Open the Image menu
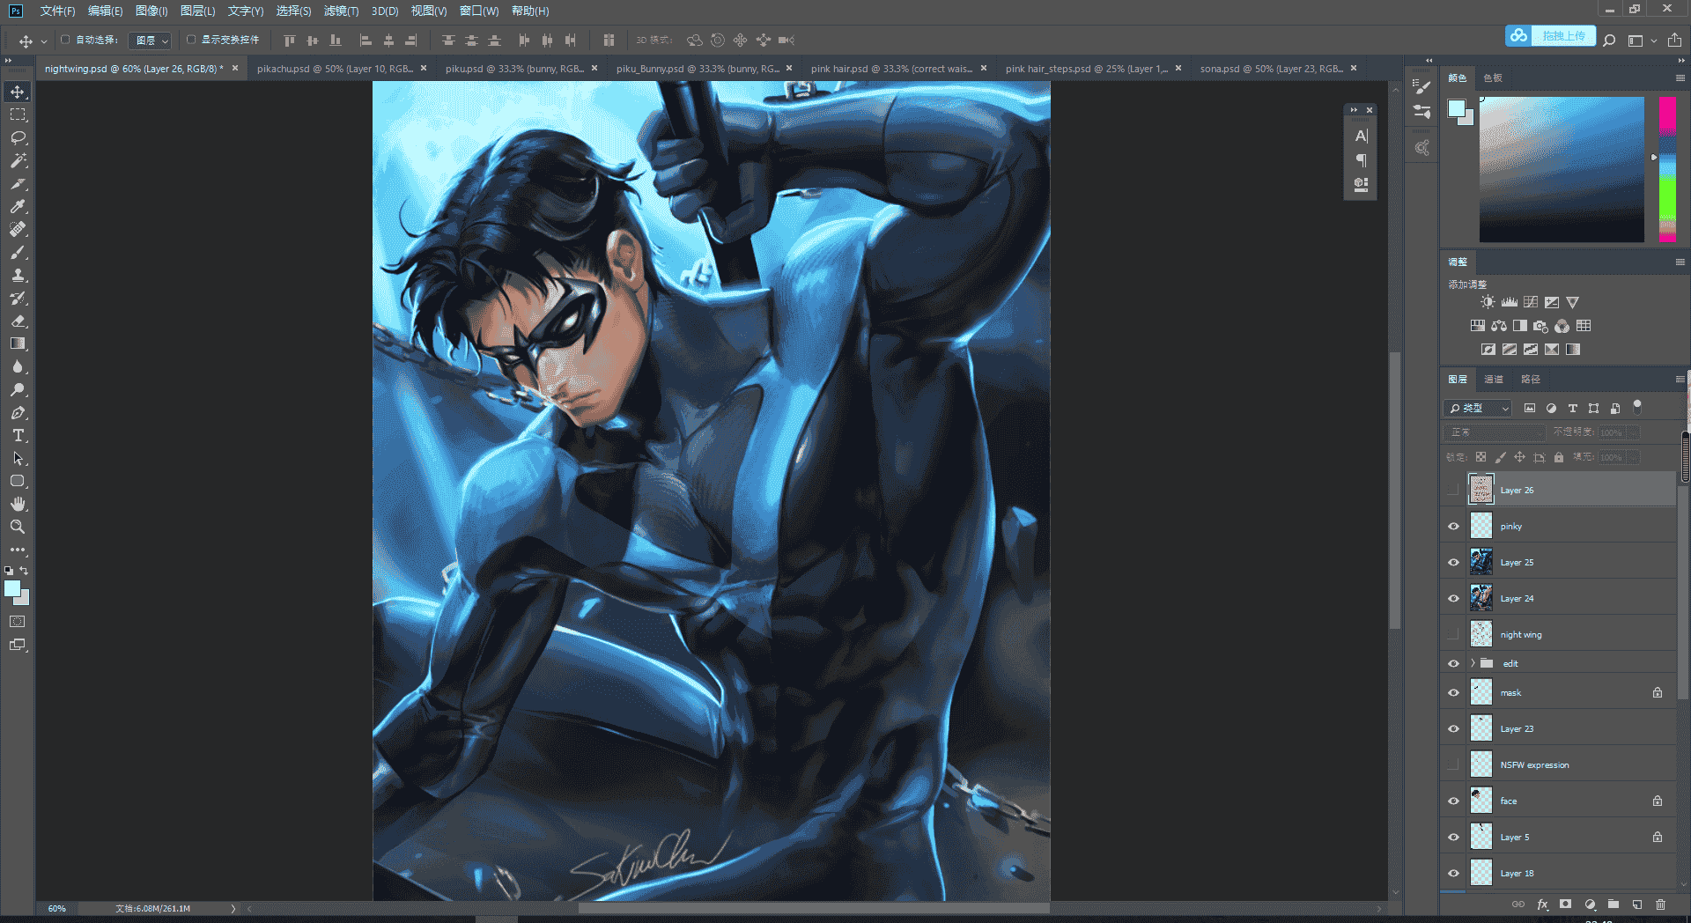 click(151, 11)
